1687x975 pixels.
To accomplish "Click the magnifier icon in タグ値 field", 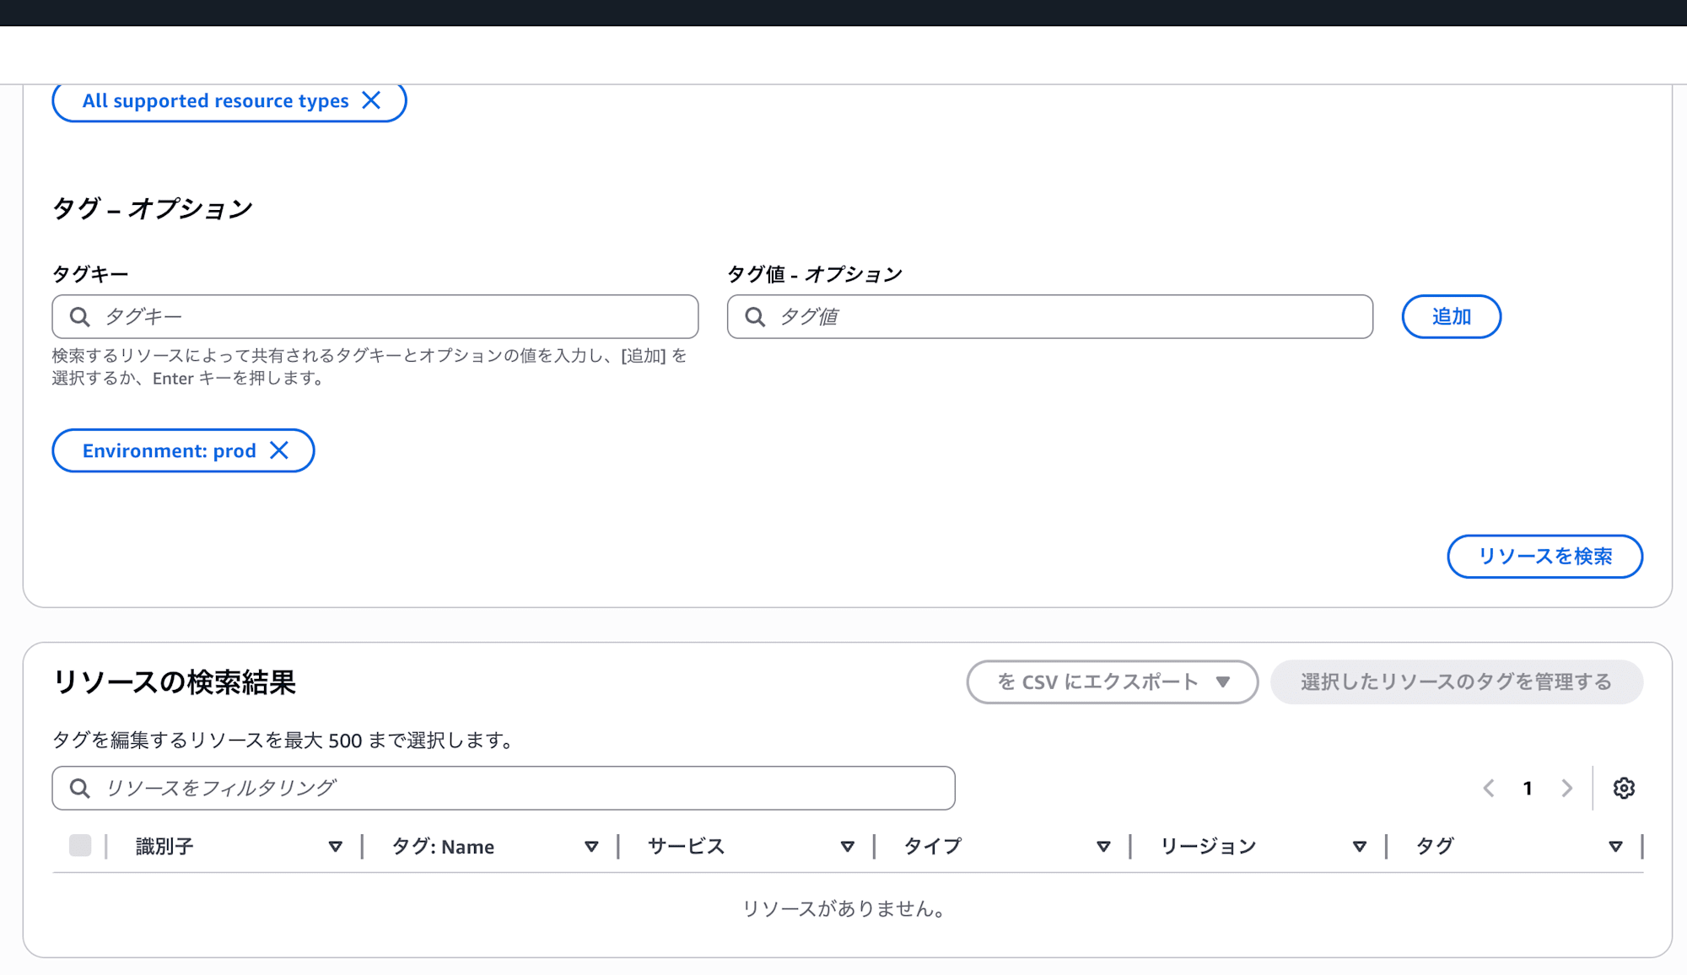I will 757,316.
